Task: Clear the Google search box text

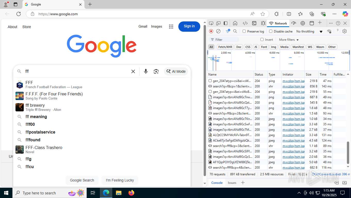Action: pos(133,71)
